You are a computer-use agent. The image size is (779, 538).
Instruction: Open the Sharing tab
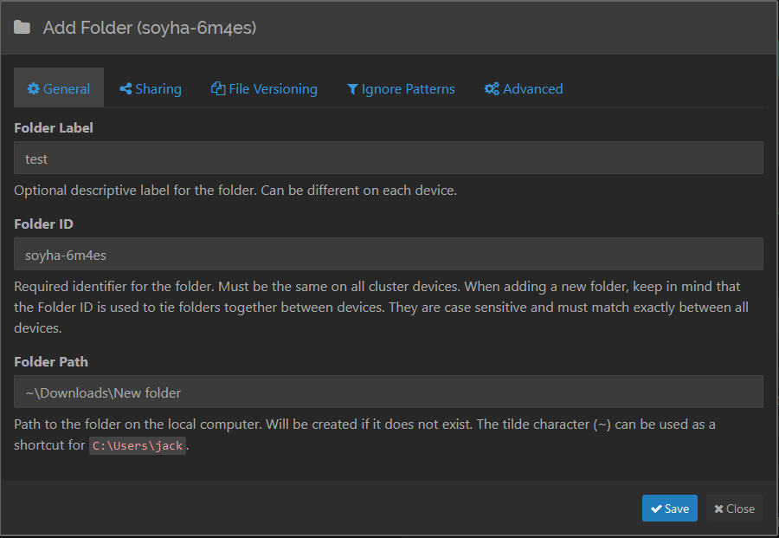[x=151, y=88]
